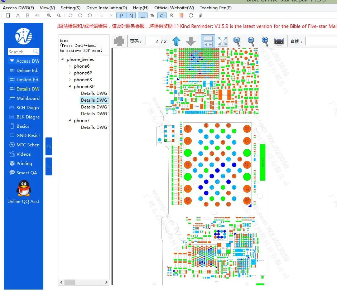Click the 查找 find text field
337x291 pixels.
click(321, 41)
